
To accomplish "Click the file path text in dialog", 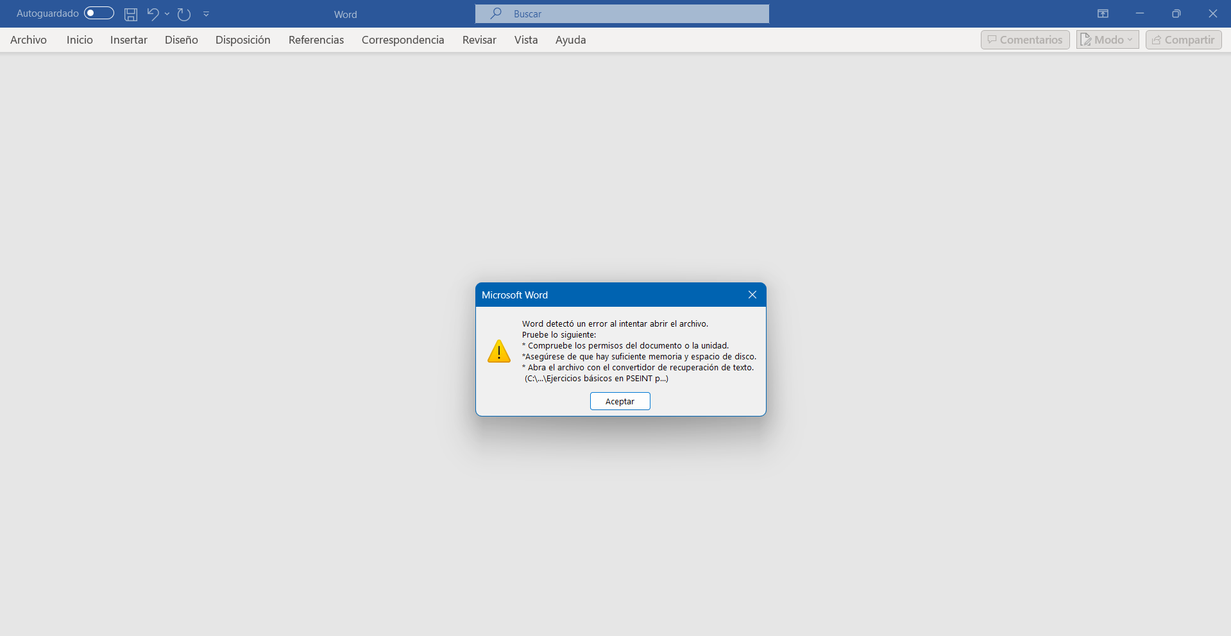I will [x=597, y=379].
